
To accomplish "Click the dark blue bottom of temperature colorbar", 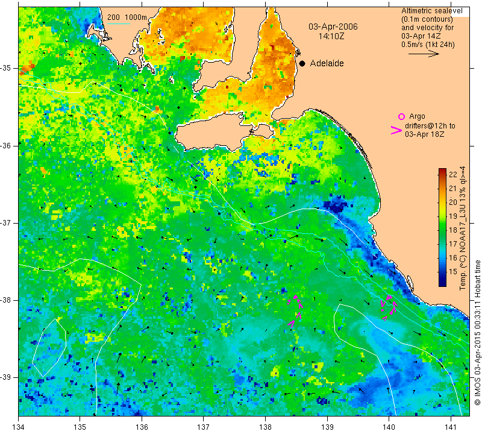I will [x=442, y=284].
